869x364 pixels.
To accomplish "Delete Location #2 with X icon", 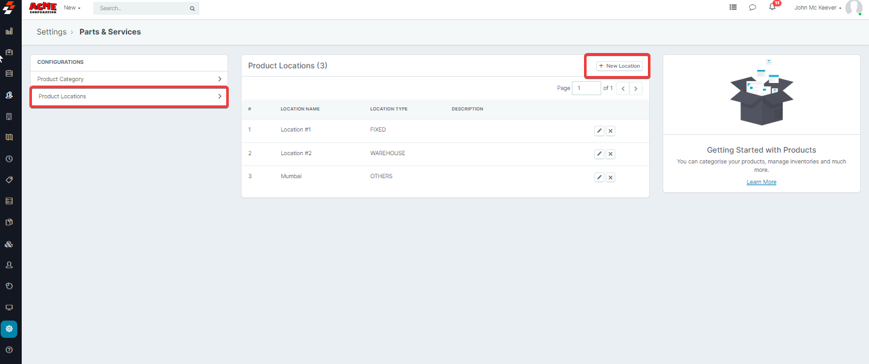I will click(610, 154).
